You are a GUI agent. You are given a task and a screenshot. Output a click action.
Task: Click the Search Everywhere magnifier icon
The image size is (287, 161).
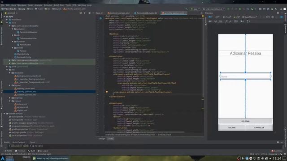tap(281, 9)
